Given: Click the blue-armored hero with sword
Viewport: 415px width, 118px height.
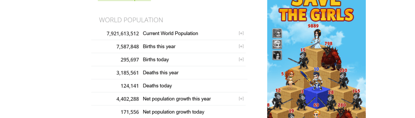Looking at the screenshot, I should click(x=316, y=79).
